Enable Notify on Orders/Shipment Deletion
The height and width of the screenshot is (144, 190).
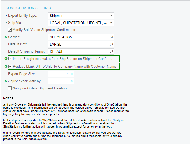(10, 88)
